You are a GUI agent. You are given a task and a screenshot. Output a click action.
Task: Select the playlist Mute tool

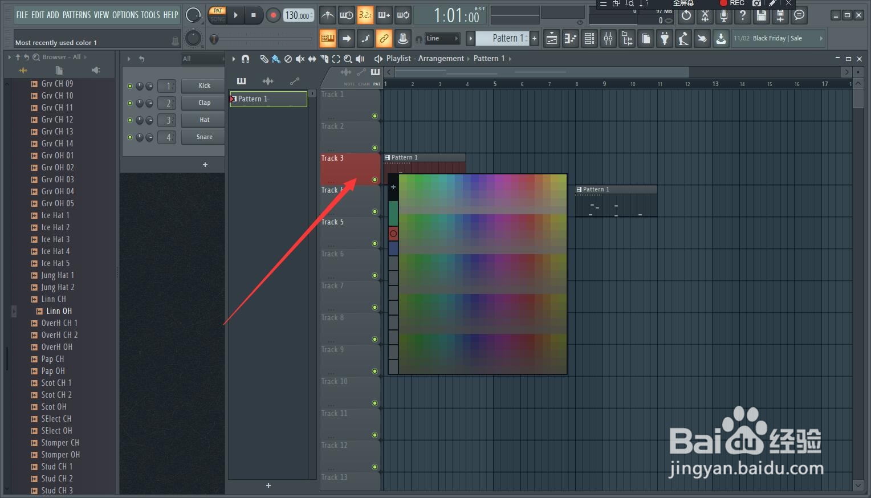point(300,59)
